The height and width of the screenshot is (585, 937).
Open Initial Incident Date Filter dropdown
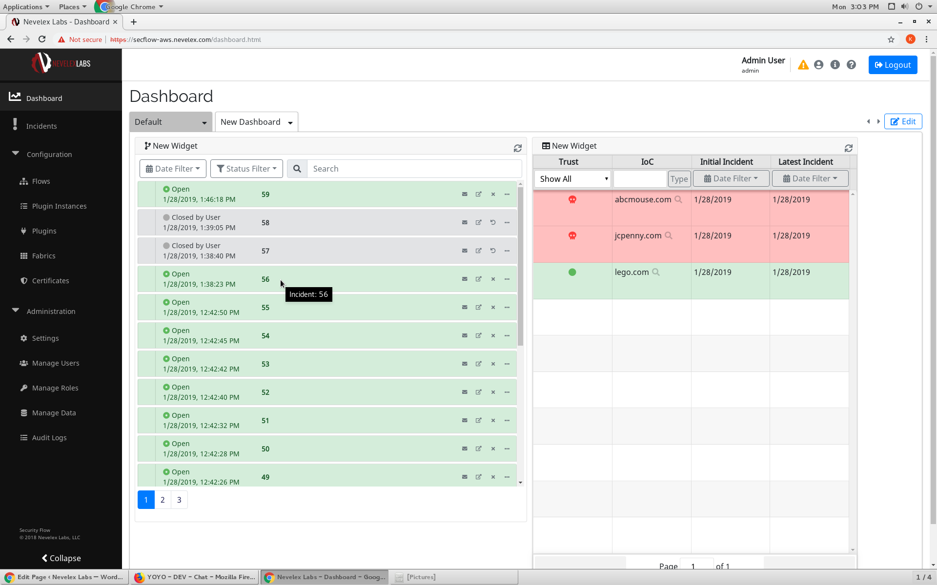coord(731,178)
